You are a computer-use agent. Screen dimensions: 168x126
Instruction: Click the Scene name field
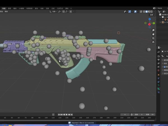162,8
